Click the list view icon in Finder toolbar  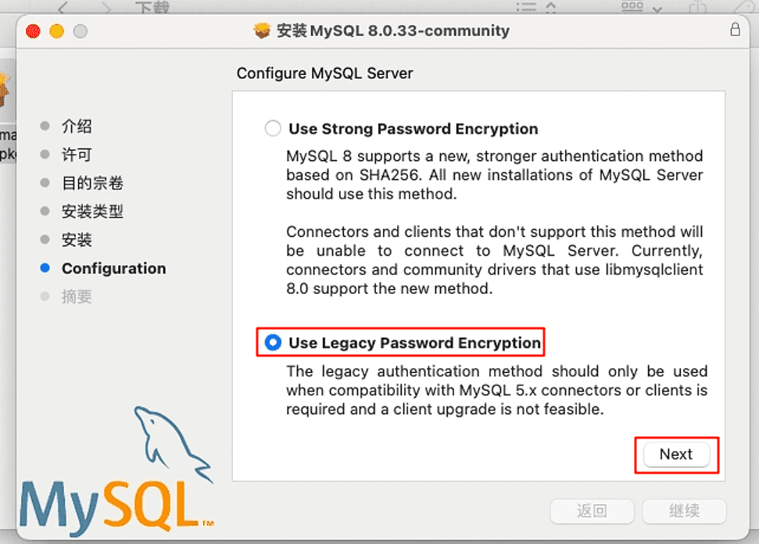pyautogui.click(x=526, y=7)
